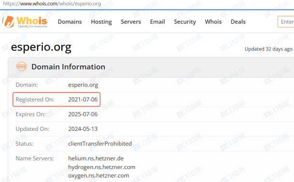The image size is (294, 182).
Task: Select name server oxygen.ns.hetzner.com
Action: (x=99, y=176)
